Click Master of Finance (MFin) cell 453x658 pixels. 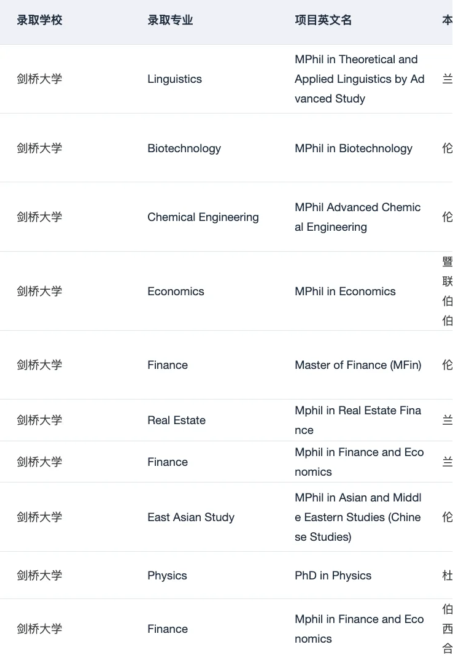[x=358, y=365]
